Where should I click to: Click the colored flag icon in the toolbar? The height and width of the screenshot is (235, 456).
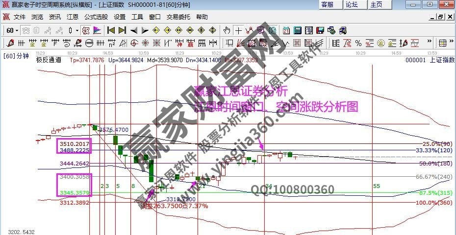pos(97,30)
